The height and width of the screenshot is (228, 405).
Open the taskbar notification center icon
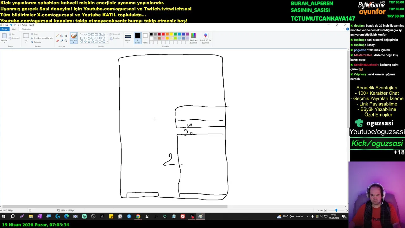click(344, 217)
